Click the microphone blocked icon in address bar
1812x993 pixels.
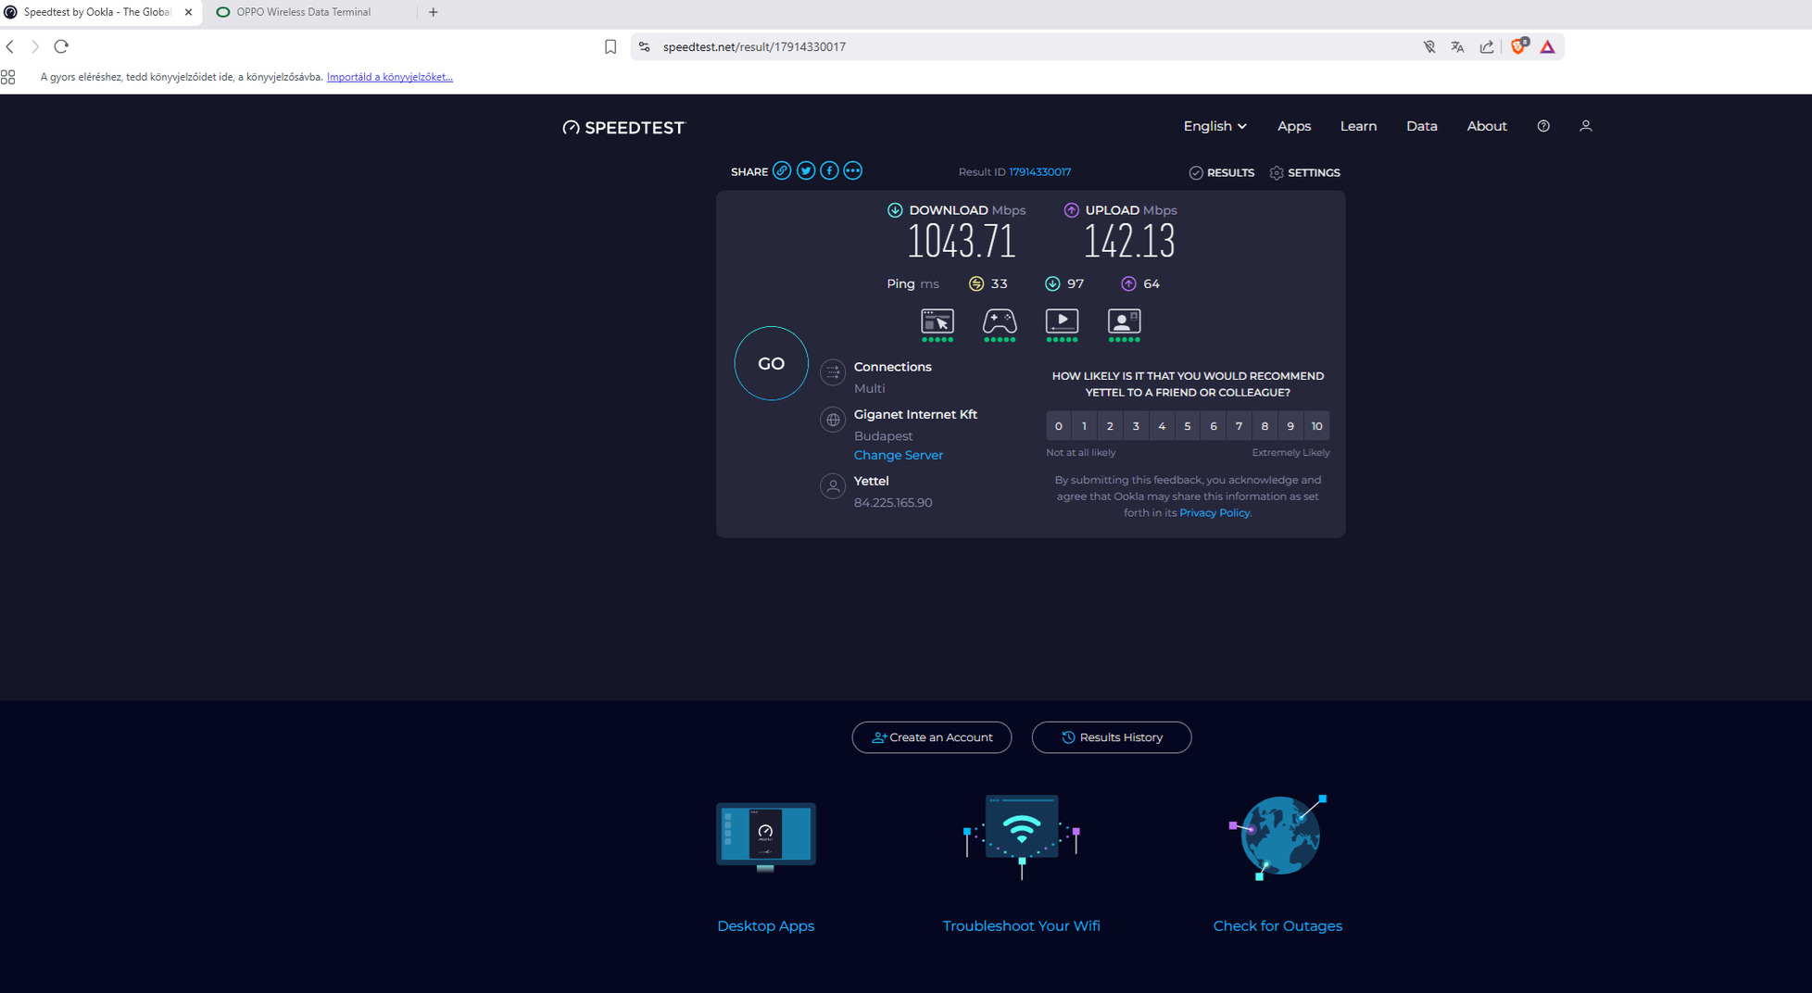point(1429,46)
